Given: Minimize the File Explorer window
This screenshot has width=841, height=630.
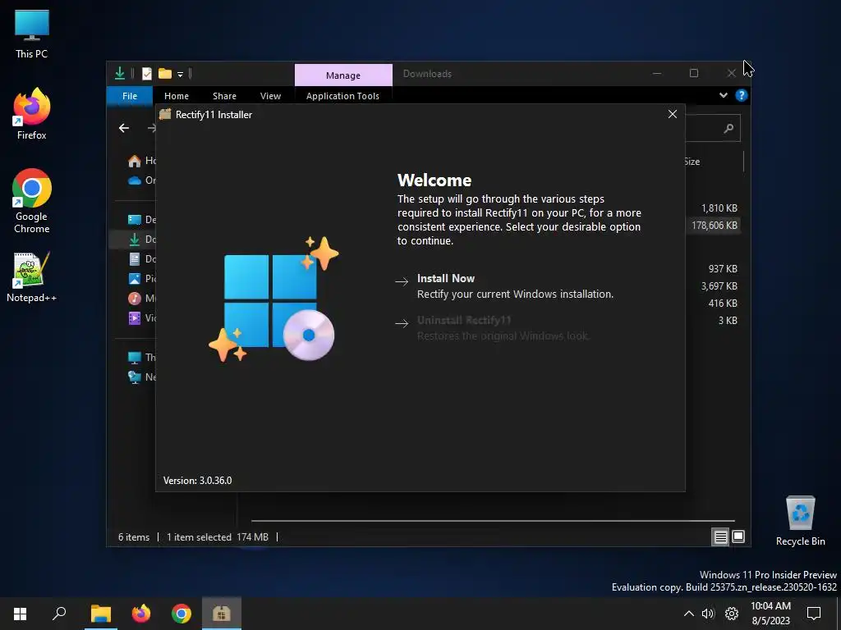Looking at the screenshot, I should [x=657, y=73].
